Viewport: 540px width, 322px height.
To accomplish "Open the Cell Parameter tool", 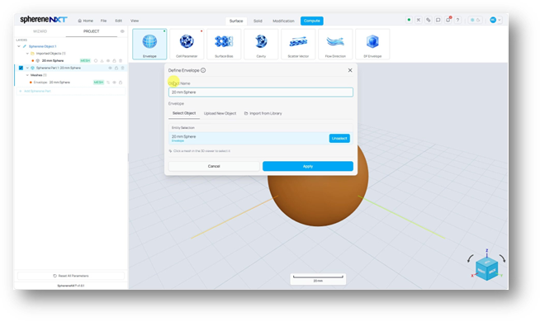I will pos(187,44).
